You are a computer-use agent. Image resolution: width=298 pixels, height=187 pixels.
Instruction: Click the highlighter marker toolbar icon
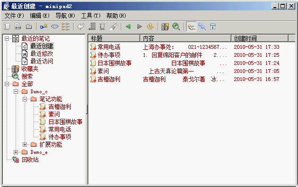pyautogui.click(x=113, y=27)
